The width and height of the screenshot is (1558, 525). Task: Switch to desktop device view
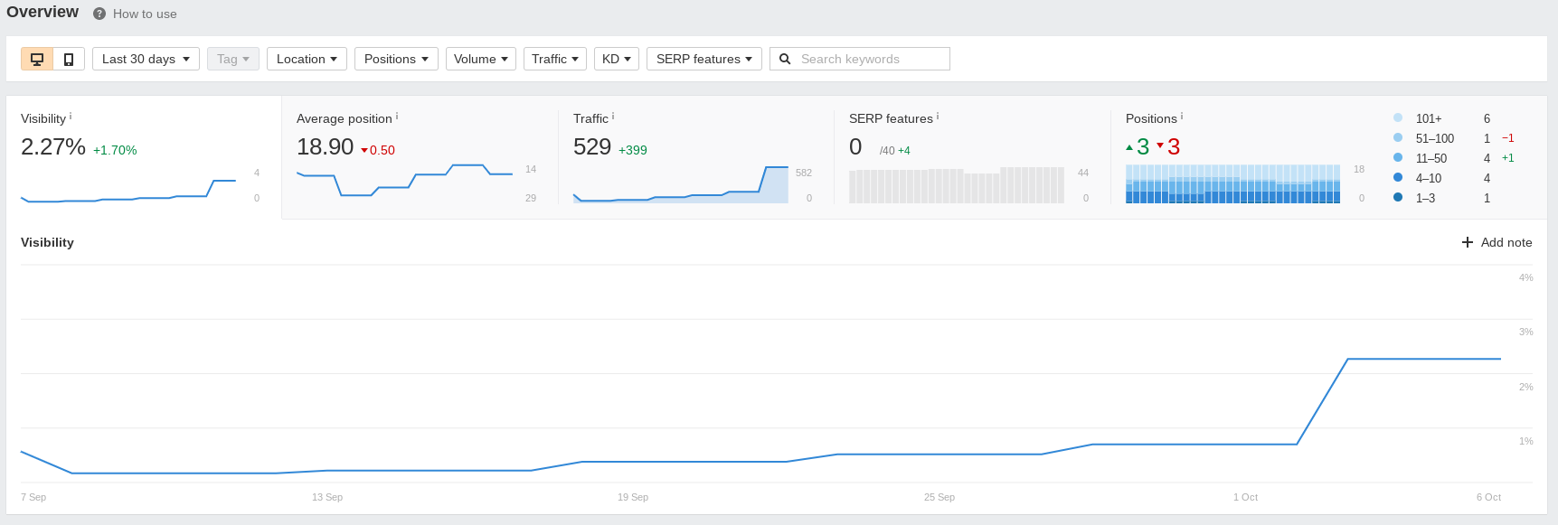click(37, 59)
